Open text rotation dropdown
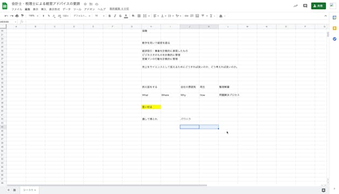 click(178, 16)
